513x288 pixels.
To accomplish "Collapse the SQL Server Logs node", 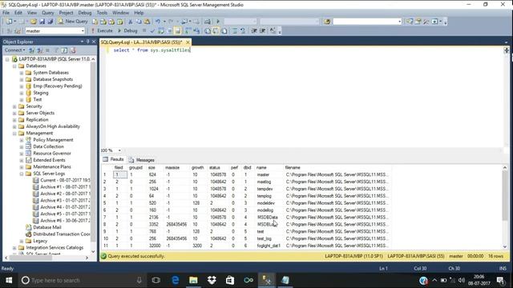I will click(x=22, y=174).
